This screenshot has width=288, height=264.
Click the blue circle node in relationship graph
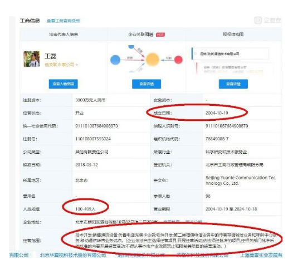(x=115, y=60)
